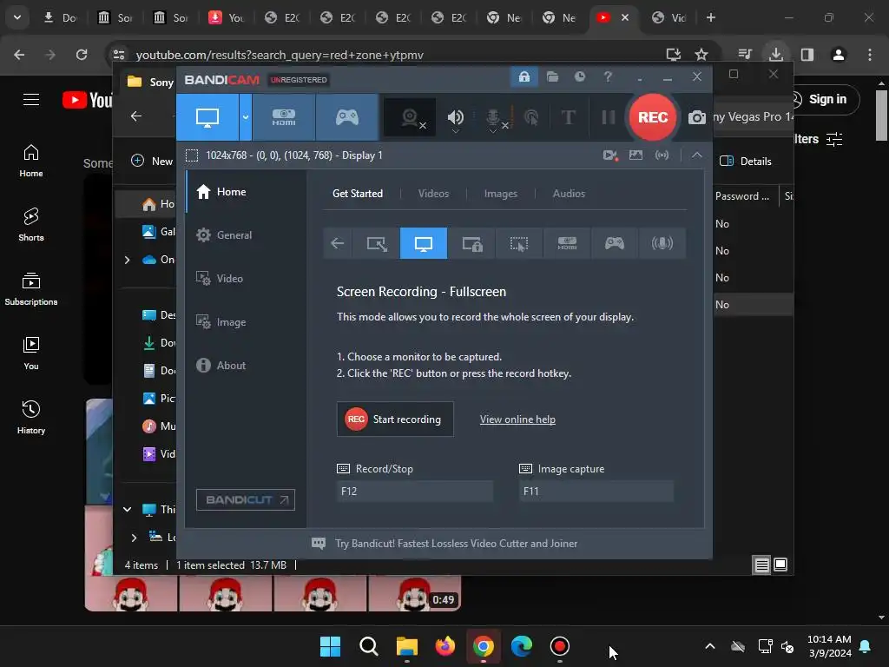Open Chrome tab search dropdown arrow
The image size is (889, 667).
point(17,17)
